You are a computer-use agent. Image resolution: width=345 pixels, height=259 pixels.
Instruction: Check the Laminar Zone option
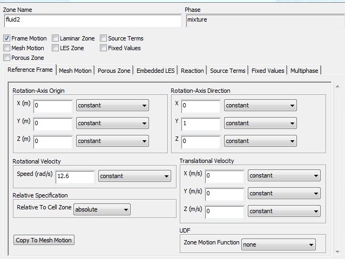click(x=56, y=38)
